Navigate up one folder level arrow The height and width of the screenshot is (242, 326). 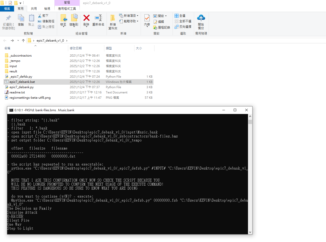click(x=23, y=40)
